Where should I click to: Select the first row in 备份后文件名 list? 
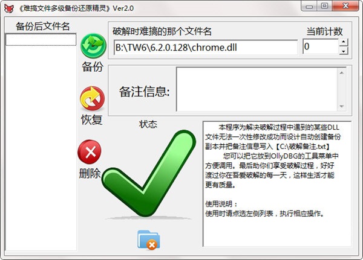click(41, 40)
